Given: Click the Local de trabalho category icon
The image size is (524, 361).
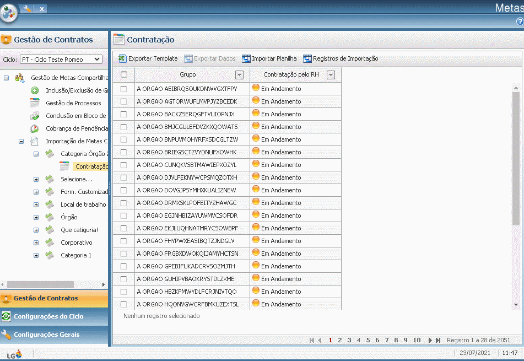Looking at the screenshot, I should pyautogui.click(x=50, y=204).
